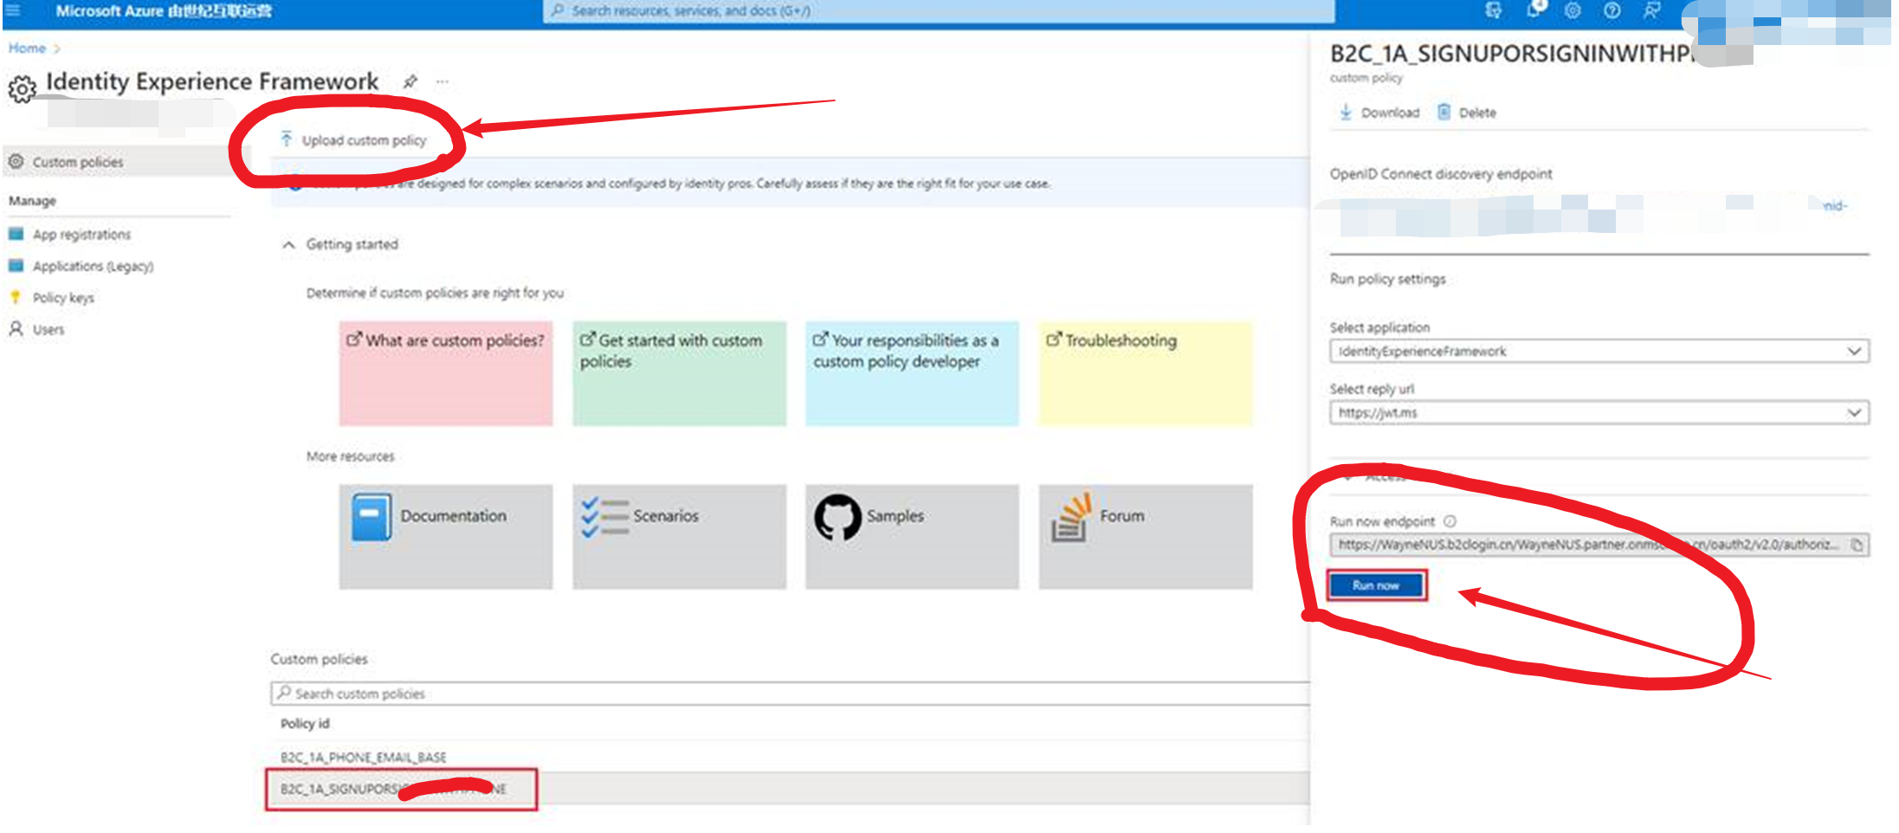This screenshot has width=1899, height=833.
Task: Pin the Identity Experience Framework blade
Action: pyautogui.click(x=410, y=81)
